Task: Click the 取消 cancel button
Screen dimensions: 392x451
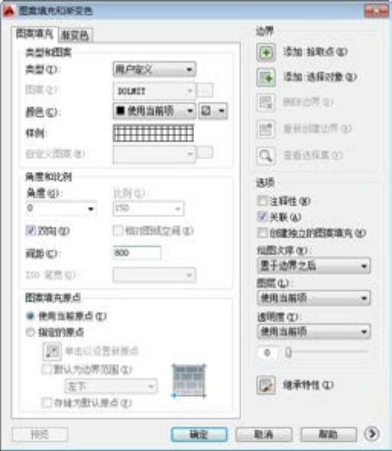Action: click(x=264, y=434)
